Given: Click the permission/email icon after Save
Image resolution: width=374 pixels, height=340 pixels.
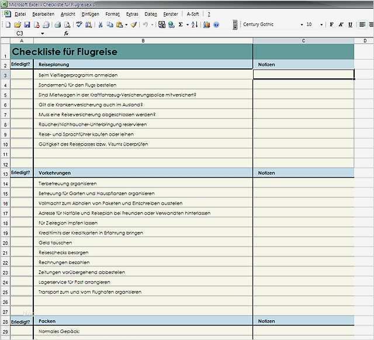Looking at the screenshot, I should (36, 25).
